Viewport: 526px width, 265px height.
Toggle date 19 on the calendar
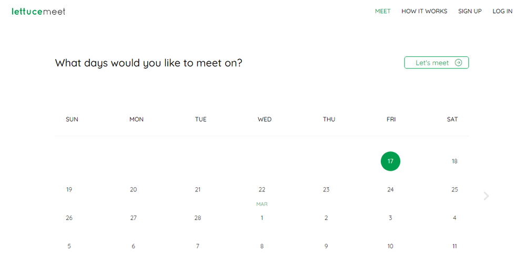69,190
